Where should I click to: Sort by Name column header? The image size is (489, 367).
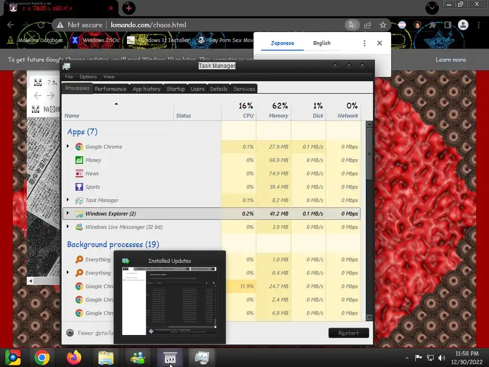coord(117,111)
